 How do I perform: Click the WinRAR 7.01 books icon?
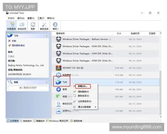[x=58, y=68]
